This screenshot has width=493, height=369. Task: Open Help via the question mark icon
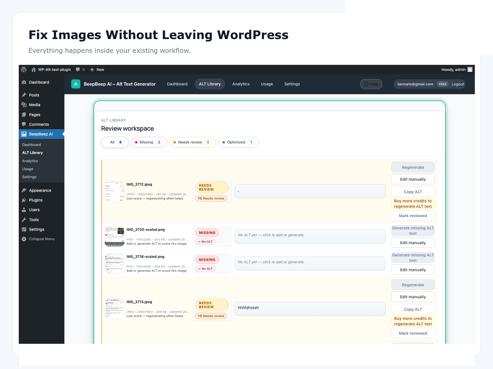pos(366,84)
